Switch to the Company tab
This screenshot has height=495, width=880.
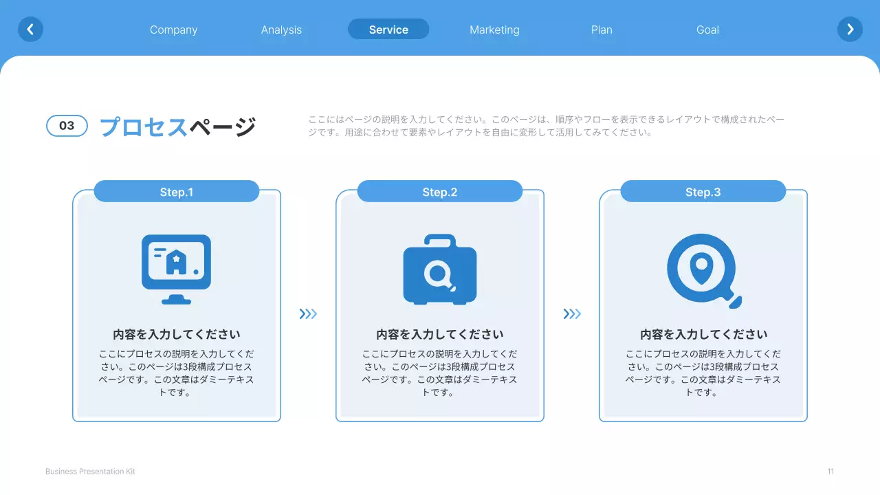(173, 30)
